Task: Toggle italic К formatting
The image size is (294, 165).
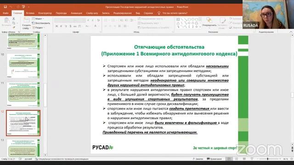Action: tap(61, 26)
